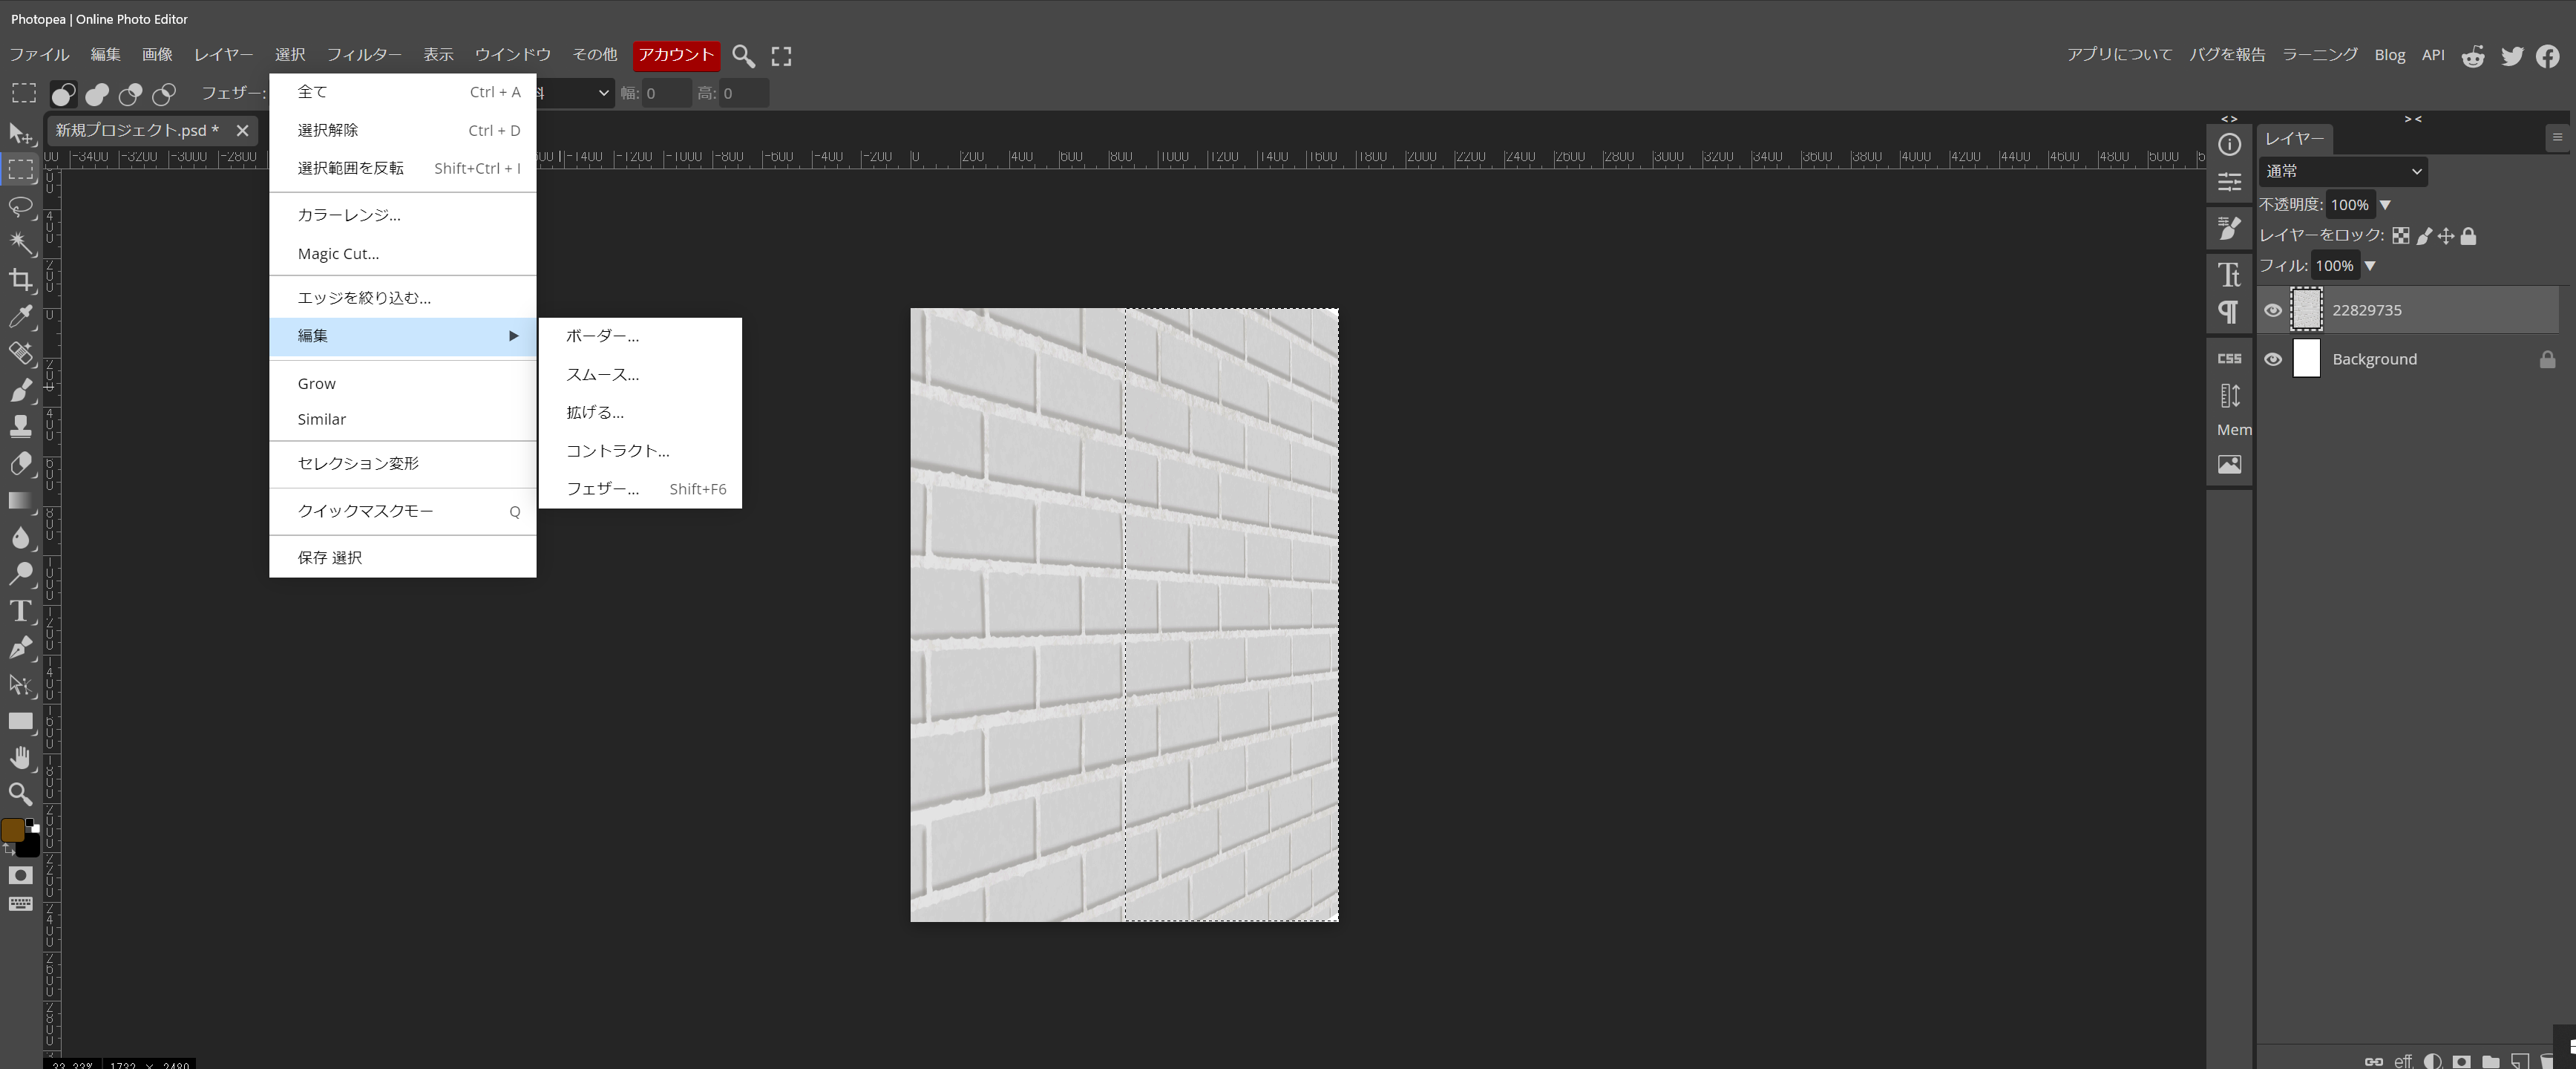Open the Paragraph panel icon
This screenshot has width=2576, height=1069.
click(x=2229, y=312)
